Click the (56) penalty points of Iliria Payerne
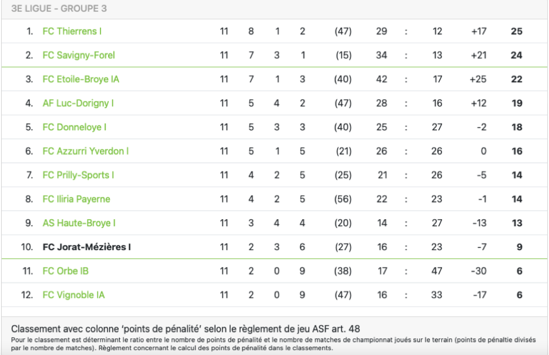The height and width of the screenshot is (355, 549). point(343,199)
